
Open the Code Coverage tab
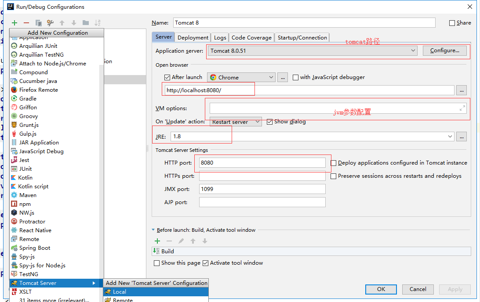251,37
